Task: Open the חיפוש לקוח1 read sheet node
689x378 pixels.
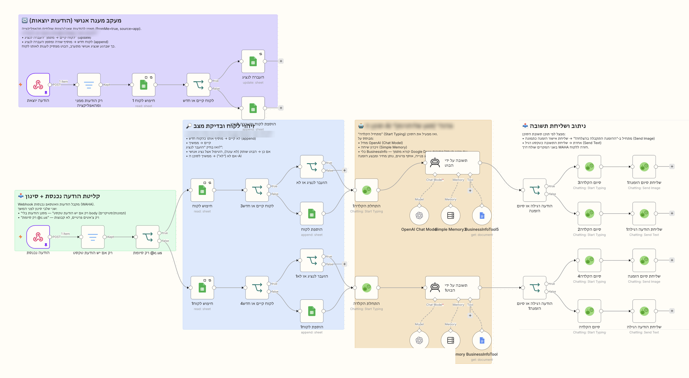Action: click(x=202, y=288)
